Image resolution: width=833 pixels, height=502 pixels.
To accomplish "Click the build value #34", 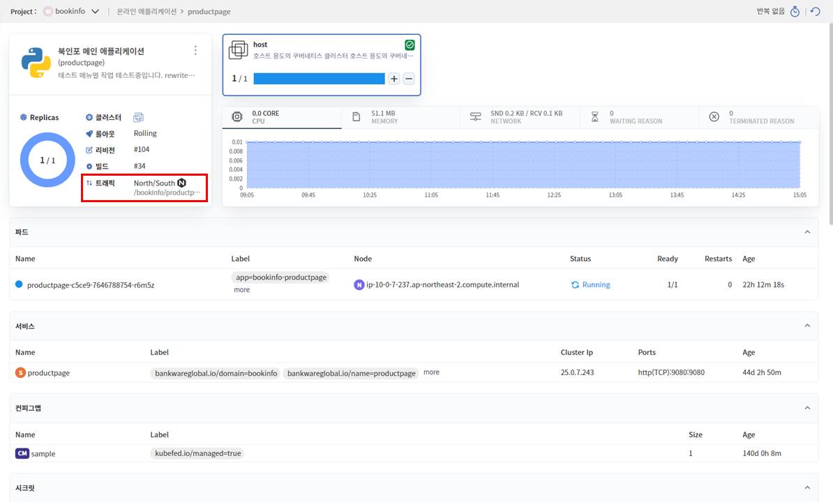I will (140, 166).
